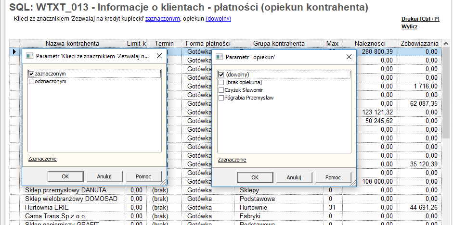Check the 'zaznaczonym' checkbox
The height and width of the screenshot is (225, 453).
tap(31, 74)
